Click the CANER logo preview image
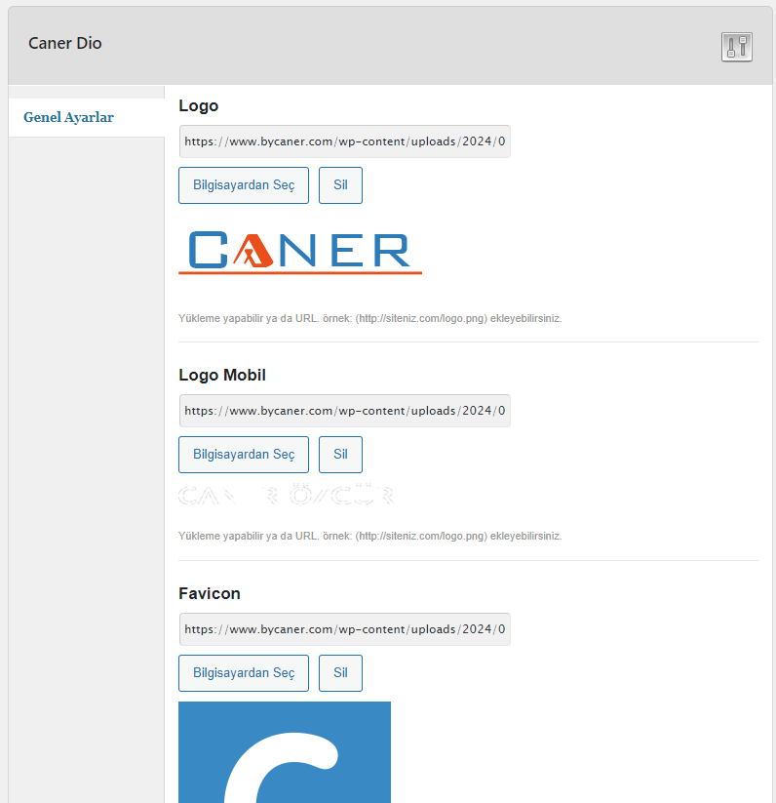The height and width of the screenshot is (803, 776). 300,252
